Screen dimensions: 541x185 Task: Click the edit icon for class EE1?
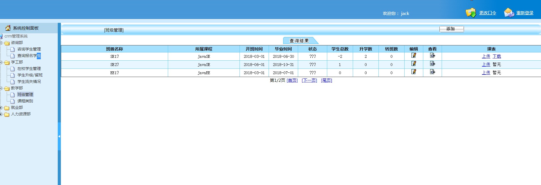414,72
